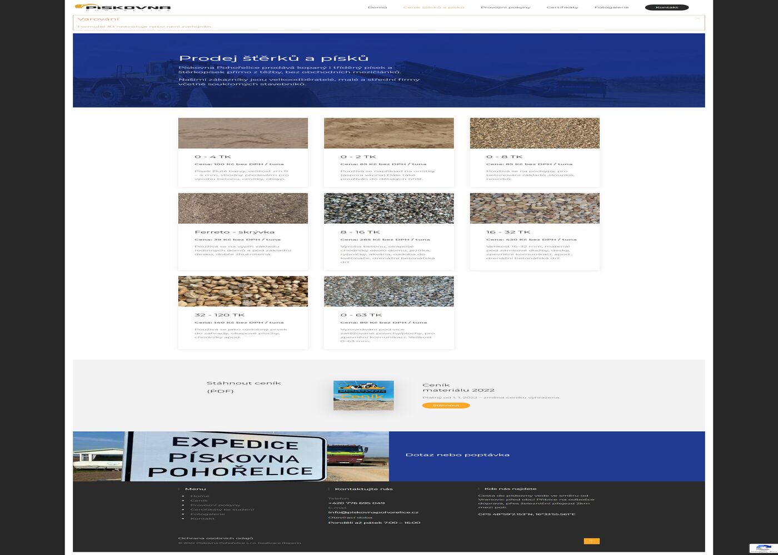
Task: Click the Ferreto - skrývka photo
Action: tap(243, 208)
